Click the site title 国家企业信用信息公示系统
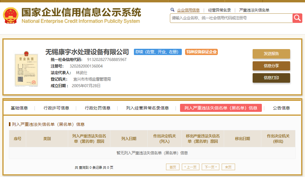The image size is (305, 177). (x=81, y=12)
